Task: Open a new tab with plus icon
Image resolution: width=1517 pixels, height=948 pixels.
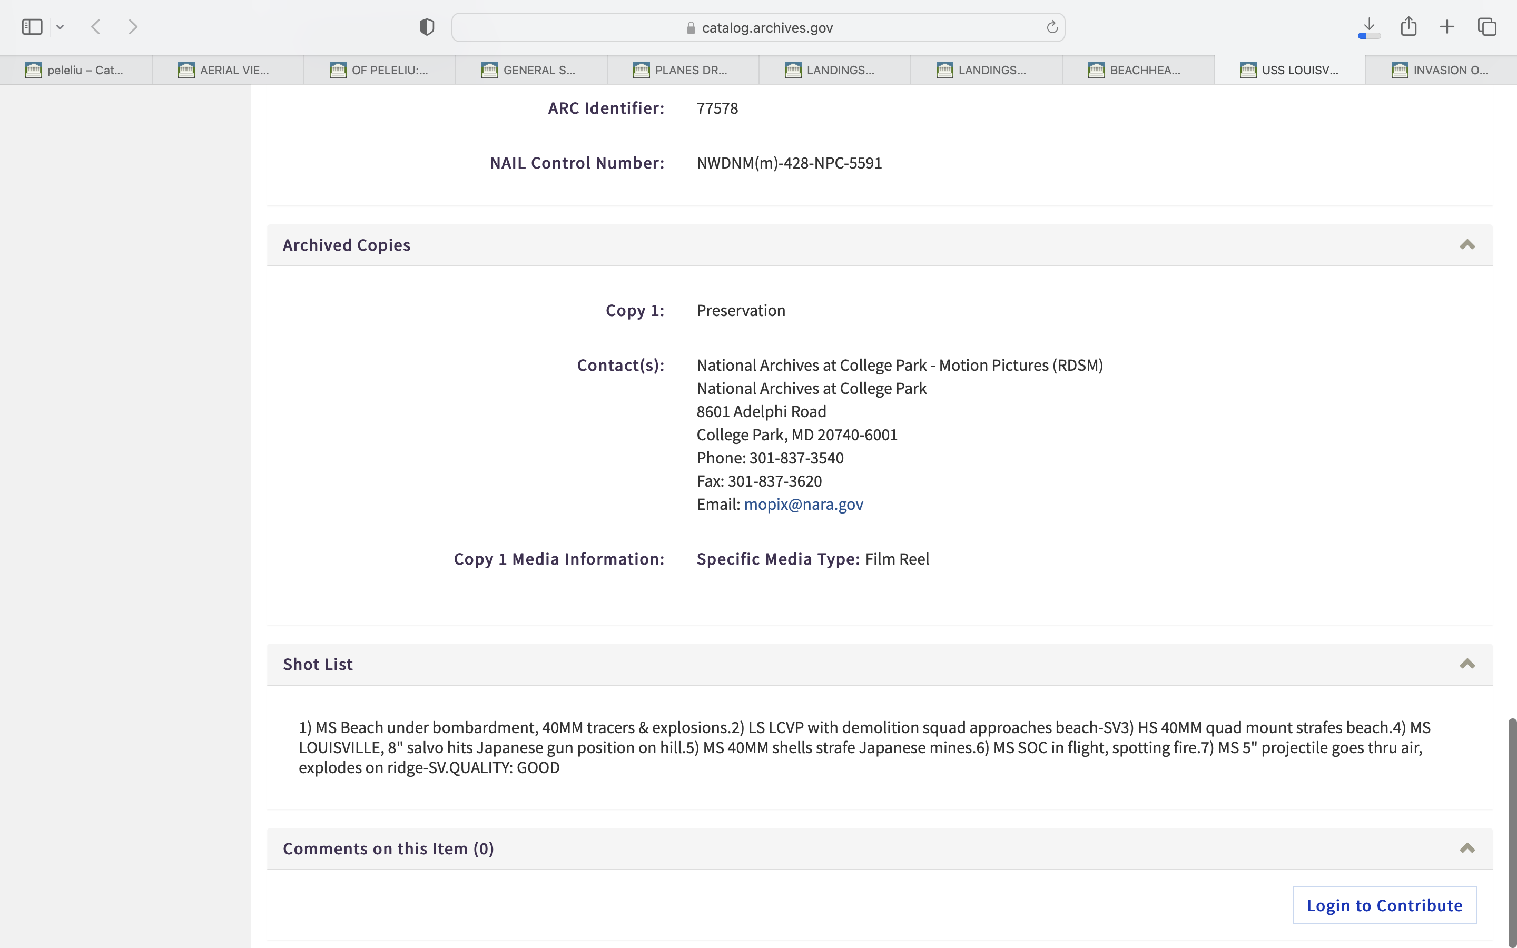Action: point(1447,27)
